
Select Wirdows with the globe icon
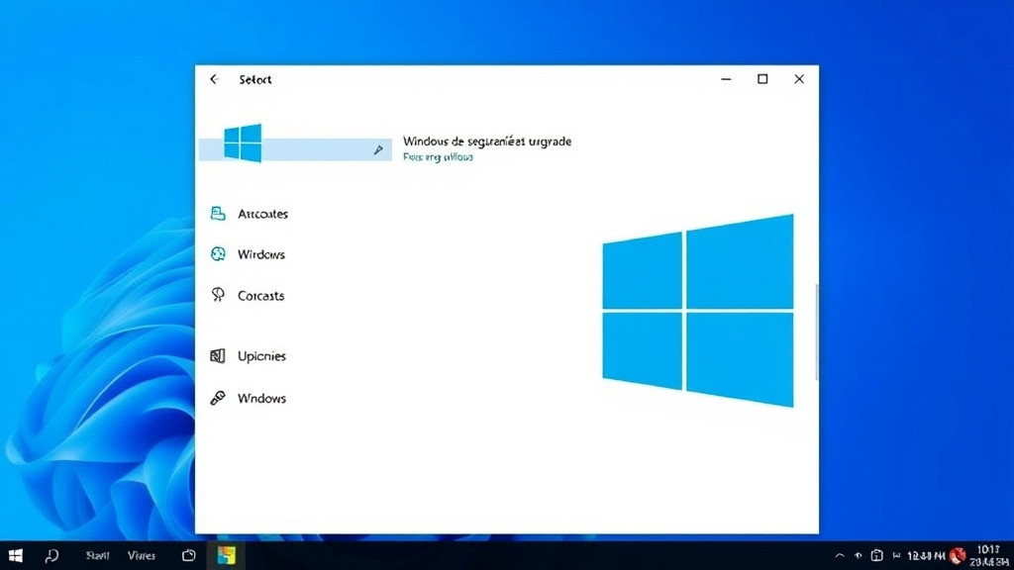(x=248, y=254)
